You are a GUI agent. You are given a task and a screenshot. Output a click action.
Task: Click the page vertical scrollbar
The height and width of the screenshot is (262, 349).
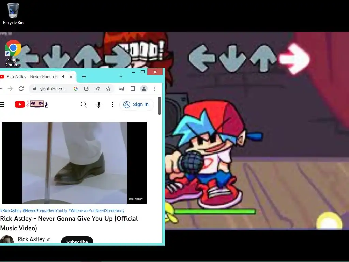point(160,106)
